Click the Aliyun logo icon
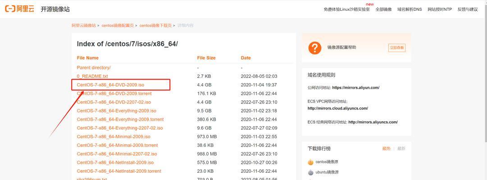Screen dimensions: 487x180 pos(19,9)
